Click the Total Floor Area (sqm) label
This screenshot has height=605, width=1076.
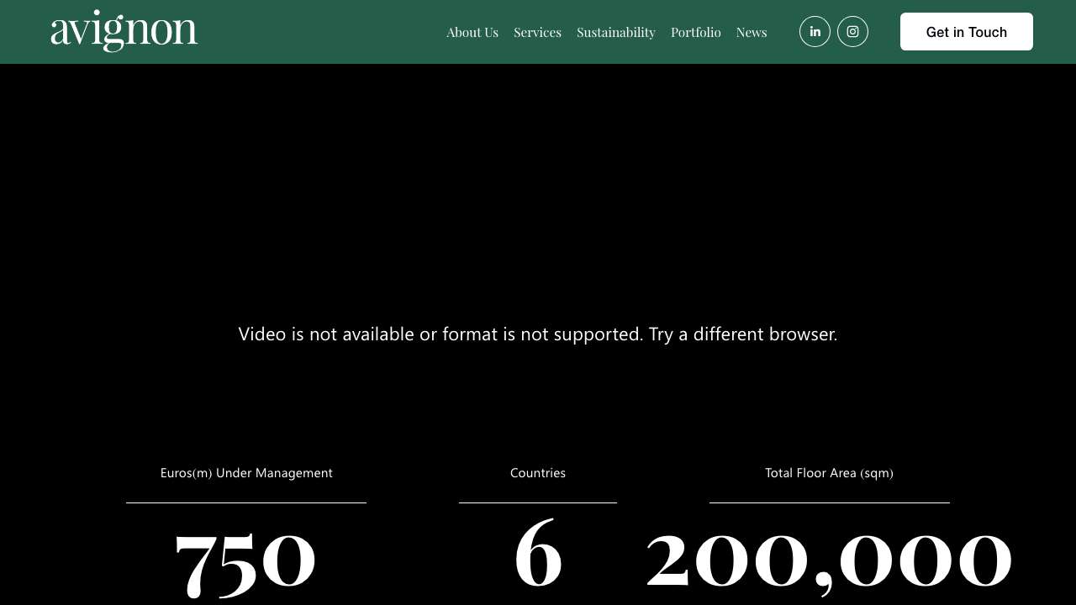[x=829, y=473]
